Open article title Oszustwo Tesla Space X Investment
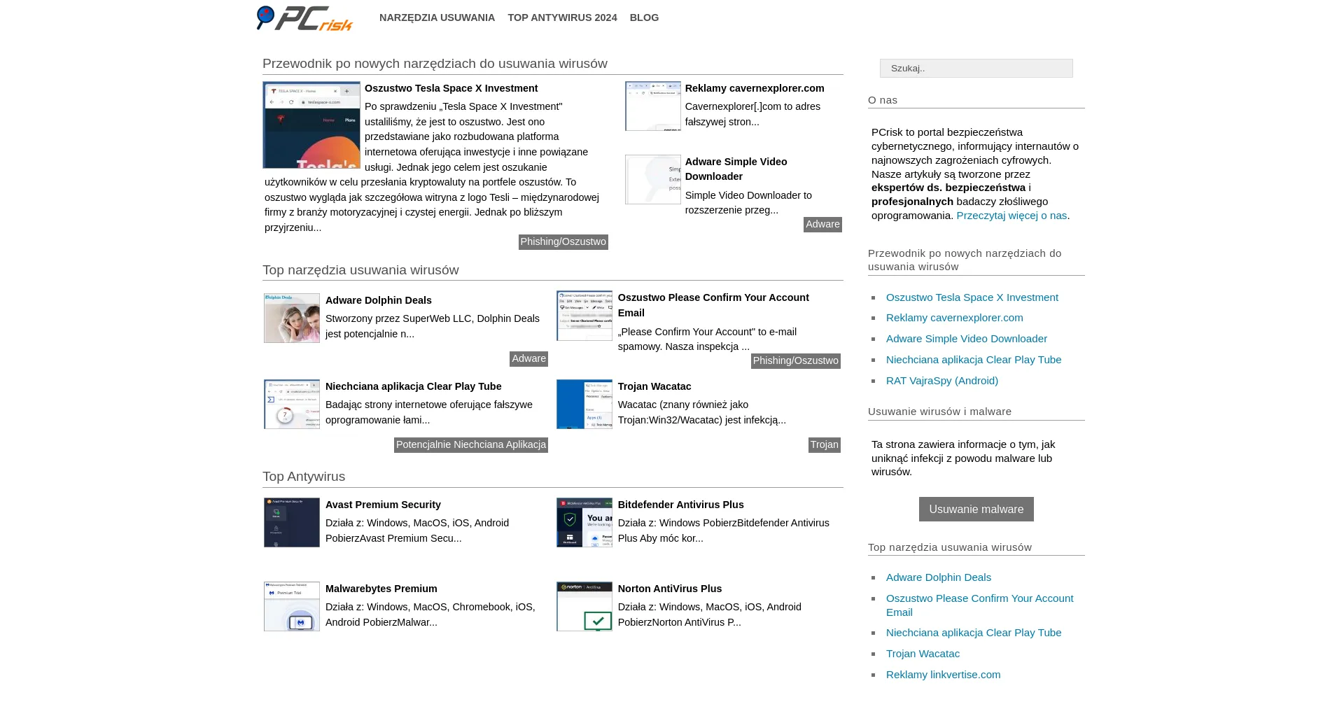Viewport: 1344px width, 702px height. click(451, 88)
